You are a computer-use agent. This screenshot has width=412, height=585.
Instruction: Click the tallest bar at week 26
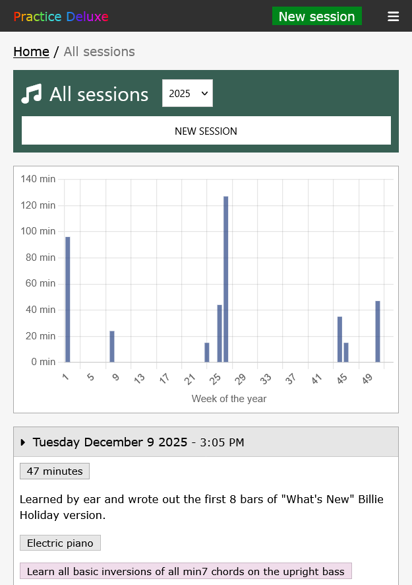pos(225,279)
